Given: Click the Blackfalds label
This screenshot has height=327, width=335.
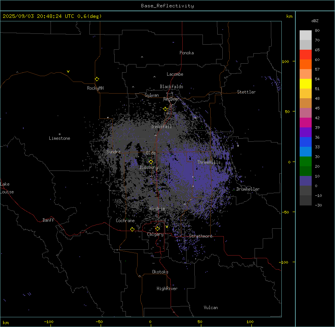Looking at the screenshot, I should [171, 87].
